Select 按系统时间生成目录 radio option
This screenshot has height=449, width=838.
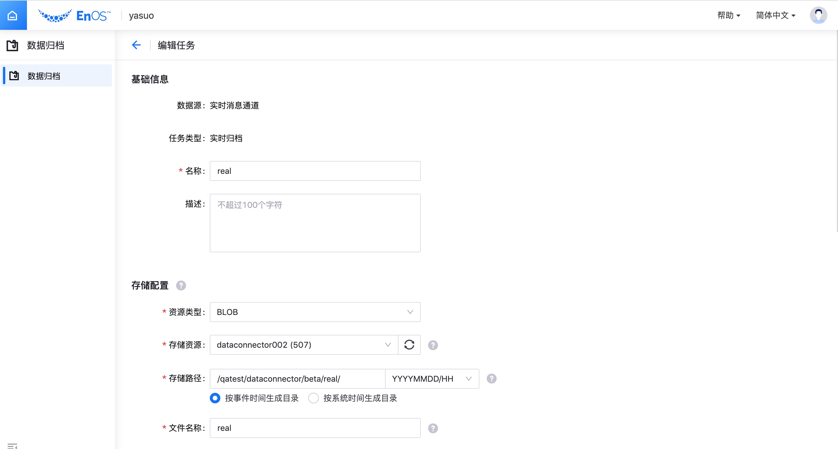313,398
